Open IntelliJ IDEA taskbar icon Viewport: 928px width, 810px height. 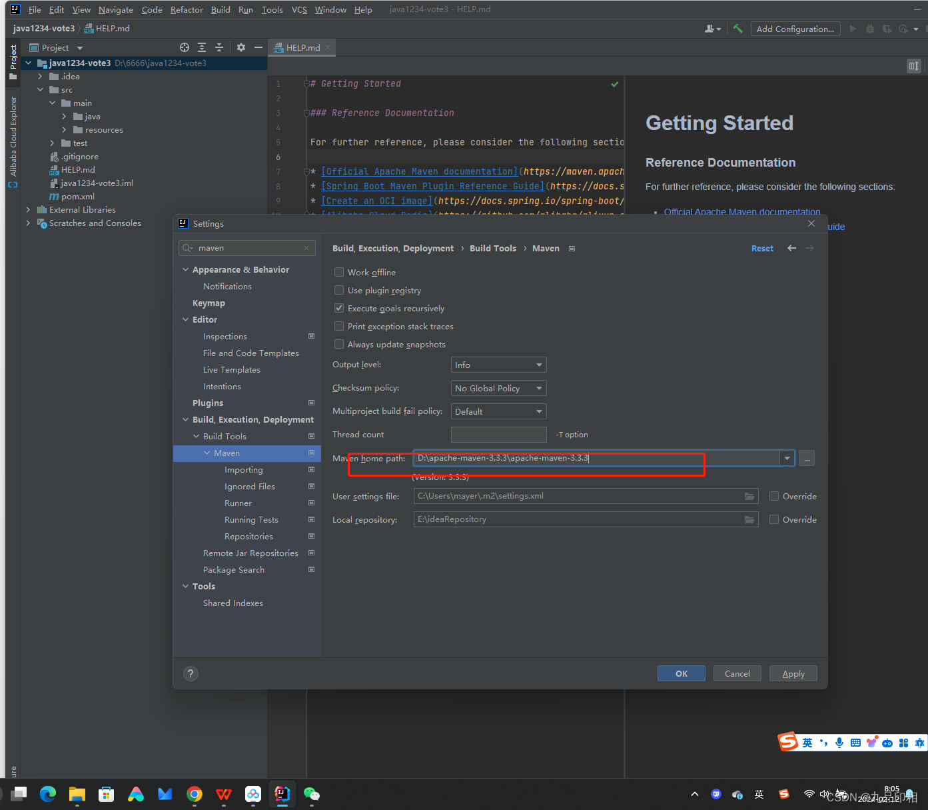(282, 794)
